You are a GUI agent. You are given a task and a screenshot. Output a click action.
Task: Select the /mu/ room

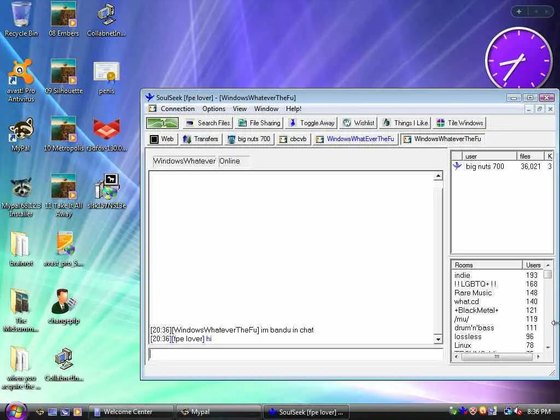pos(497,319)
